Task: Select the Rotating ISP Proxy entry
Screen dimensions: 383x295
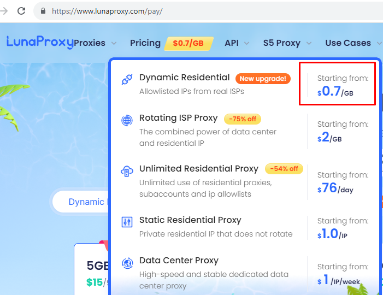Action: (178, 118)
